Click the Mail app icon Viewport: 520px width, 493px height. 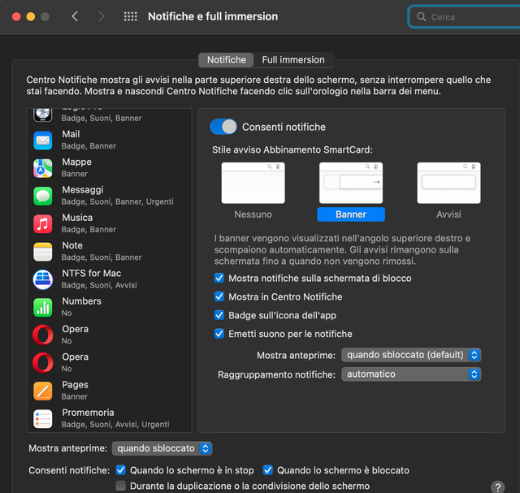click(x=43, y=141)
